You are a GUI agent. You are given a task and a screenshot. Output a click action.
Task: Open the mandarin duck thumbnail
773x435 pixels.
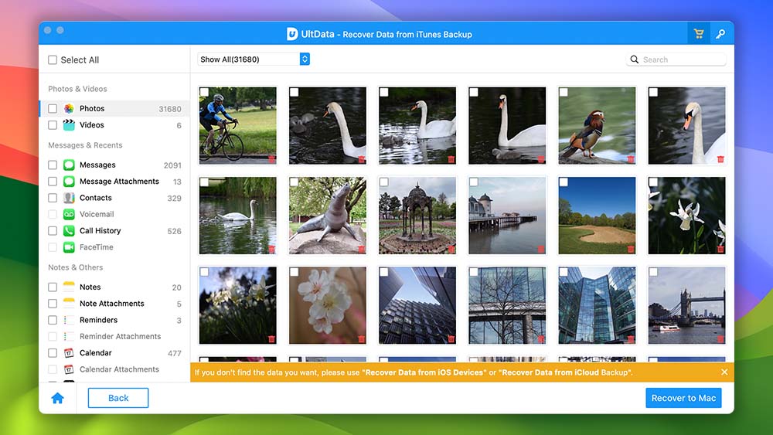coord(597,126)
